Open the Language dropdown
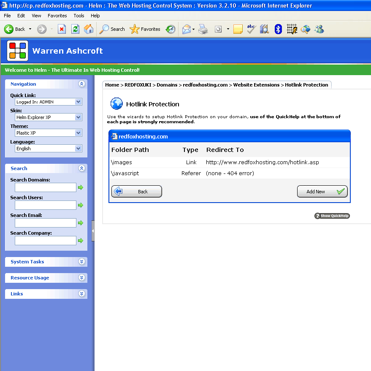 coord(49,148)
